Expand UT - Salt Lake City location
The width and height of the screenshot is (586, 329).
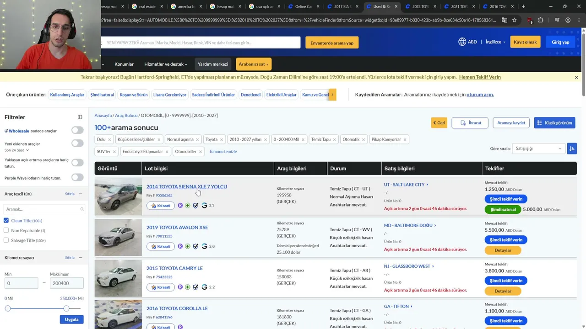(x=406, y=185)
